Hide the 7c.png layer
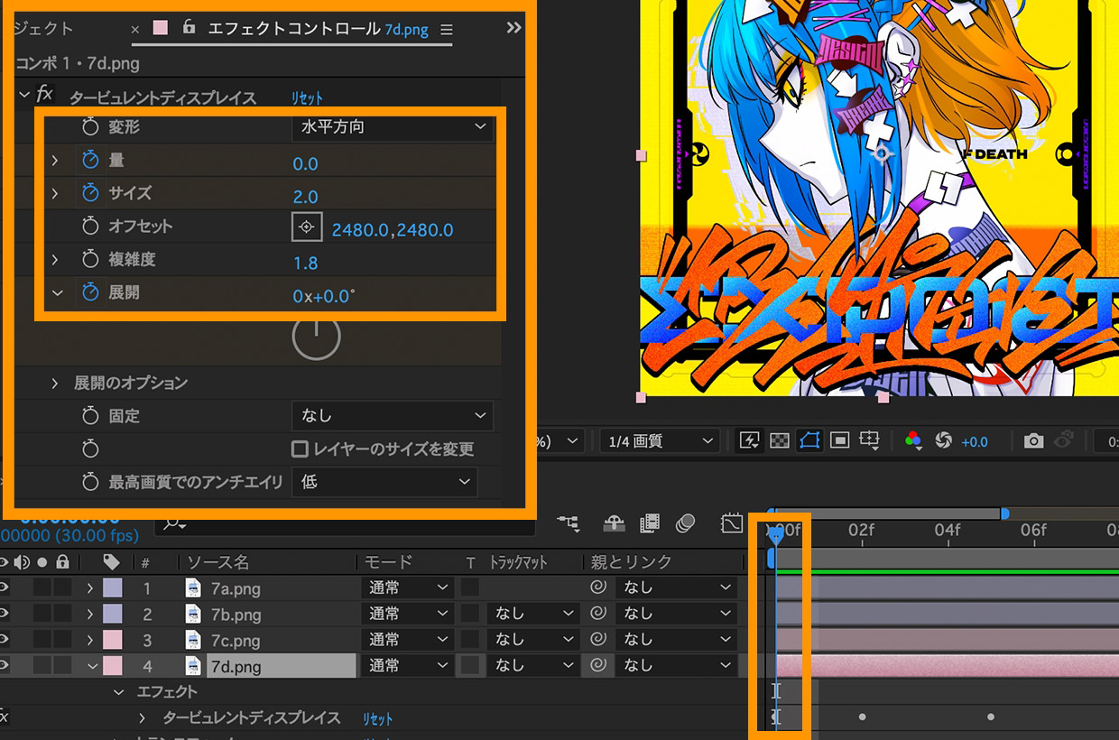The image size is (1119, 740). coord(5,640)
